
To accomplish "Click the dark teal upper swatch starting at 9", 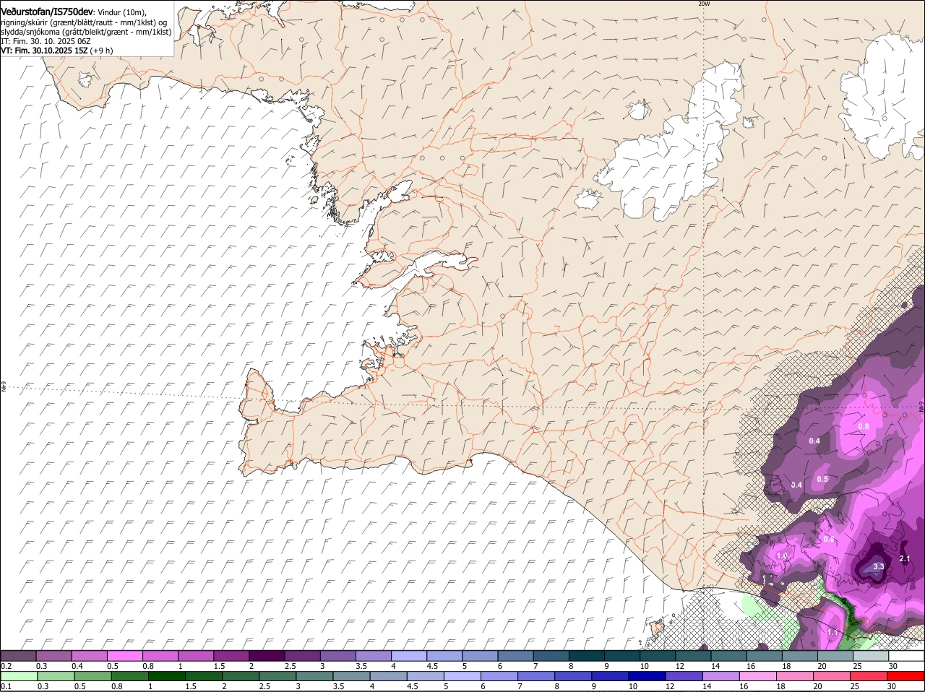I will coord(621,656).
